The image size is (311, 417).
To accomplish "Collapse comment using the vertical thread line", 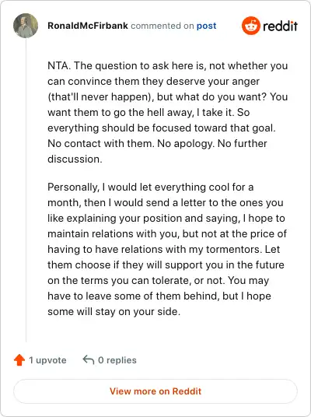I will [26, 190].
